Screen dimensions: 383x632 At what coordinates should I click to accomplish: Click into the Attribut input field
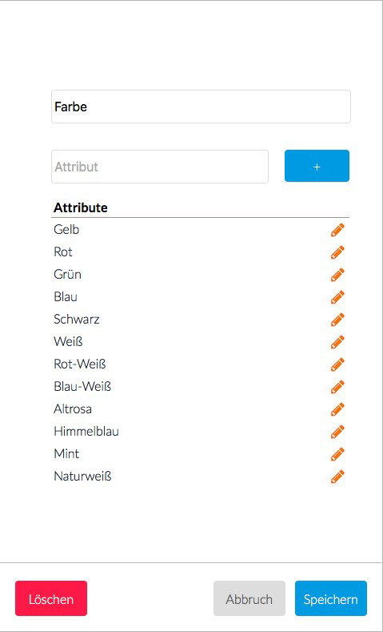click(160, 167)
